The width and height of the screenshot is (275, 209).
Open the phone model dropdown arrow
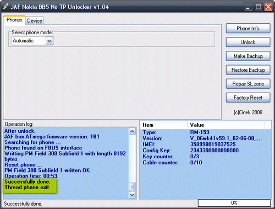tap(50, 41)
